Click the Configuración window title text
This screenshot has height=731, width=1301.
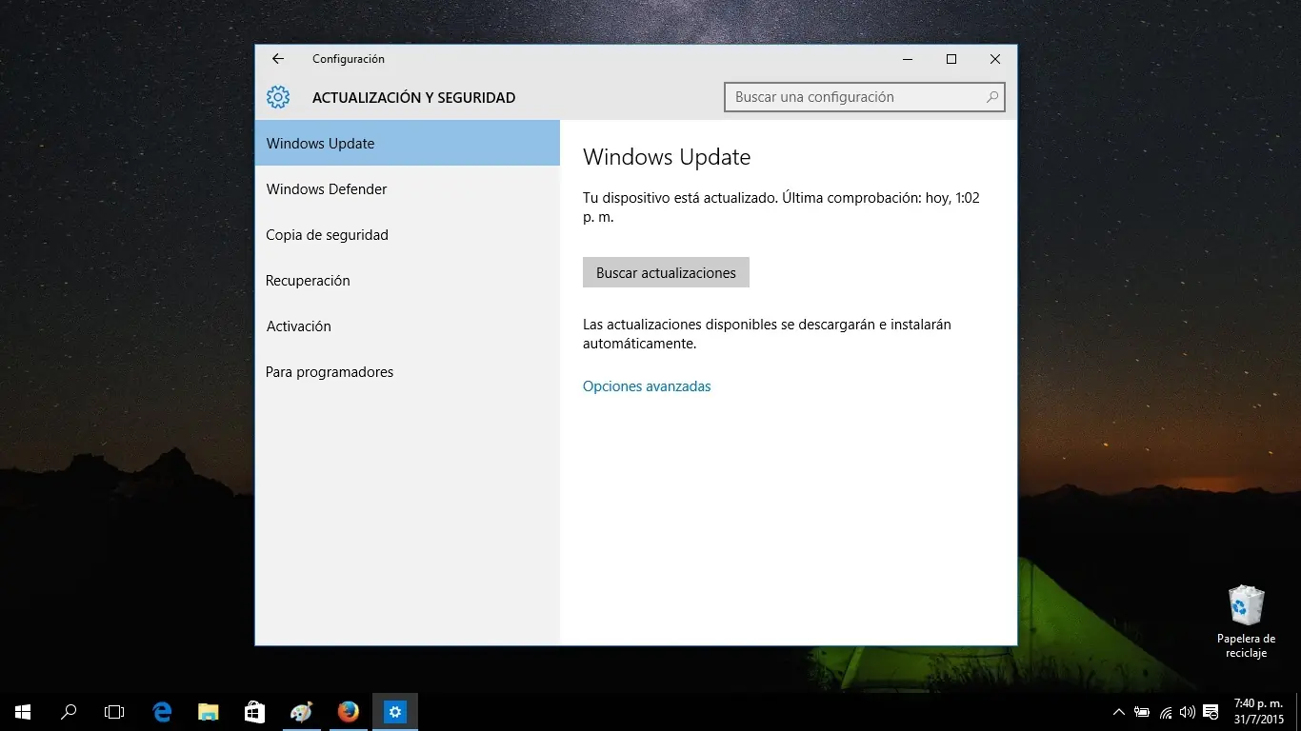[349, 59]
